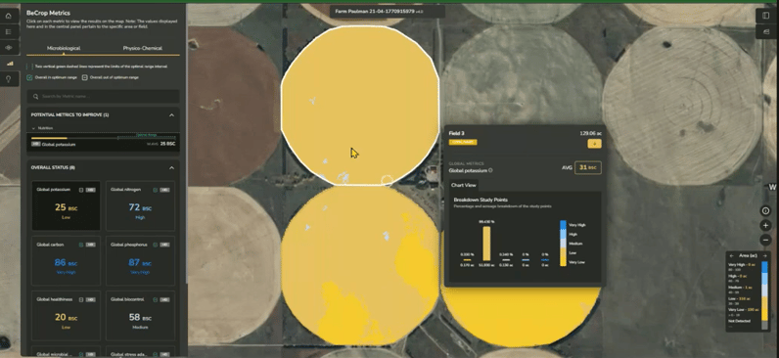
Task: Click the chart's Very High to Very Low color scale
Action: (x=563, y=244)
